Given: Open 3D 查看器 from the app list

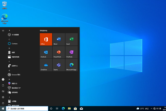Looking at the screenshot, I should click(x=15, y=35).
